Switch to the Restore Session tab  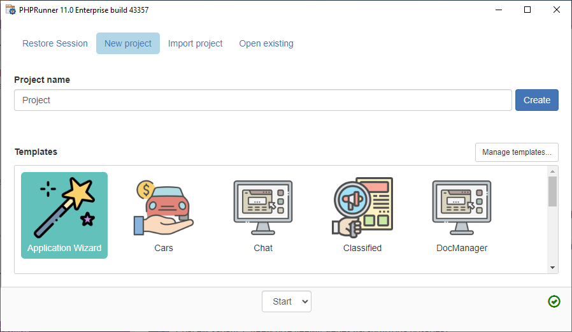coord(55,43)
